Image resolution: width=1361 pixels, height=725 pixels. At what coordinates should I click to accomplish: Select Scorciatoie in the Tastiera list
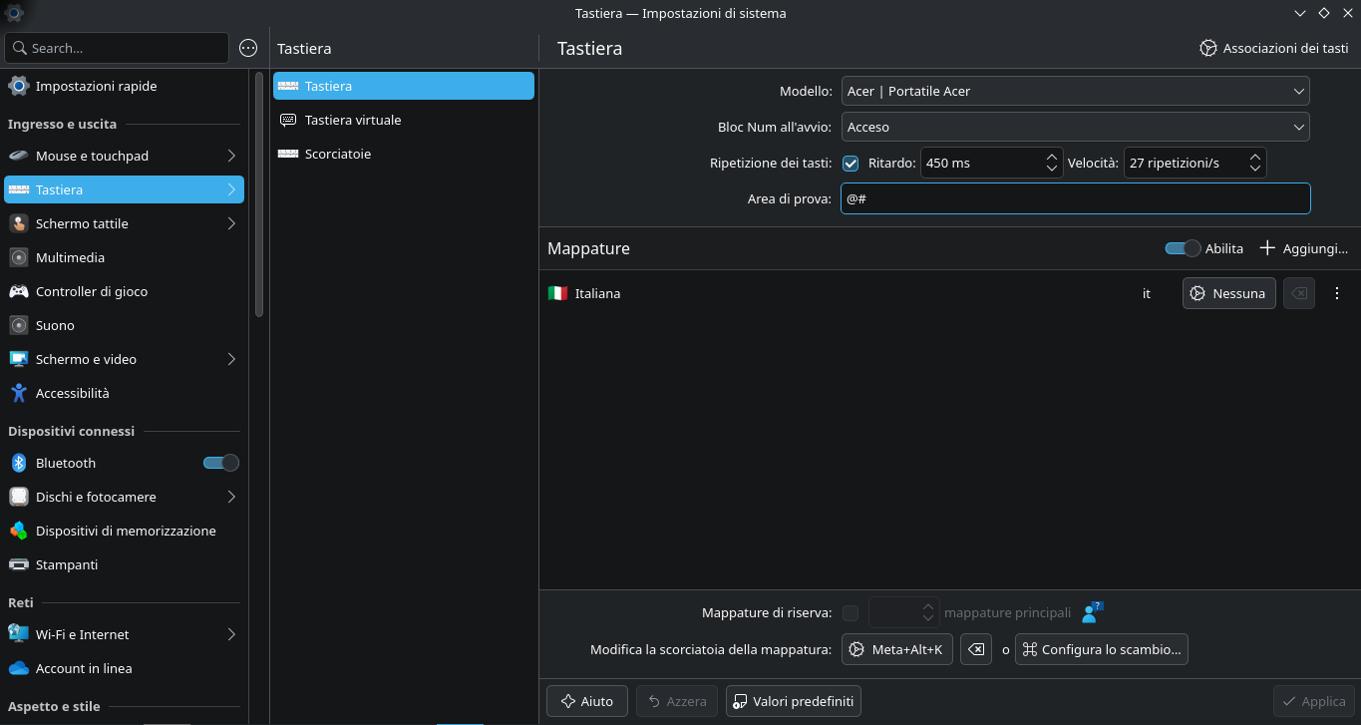click(337, 154)
